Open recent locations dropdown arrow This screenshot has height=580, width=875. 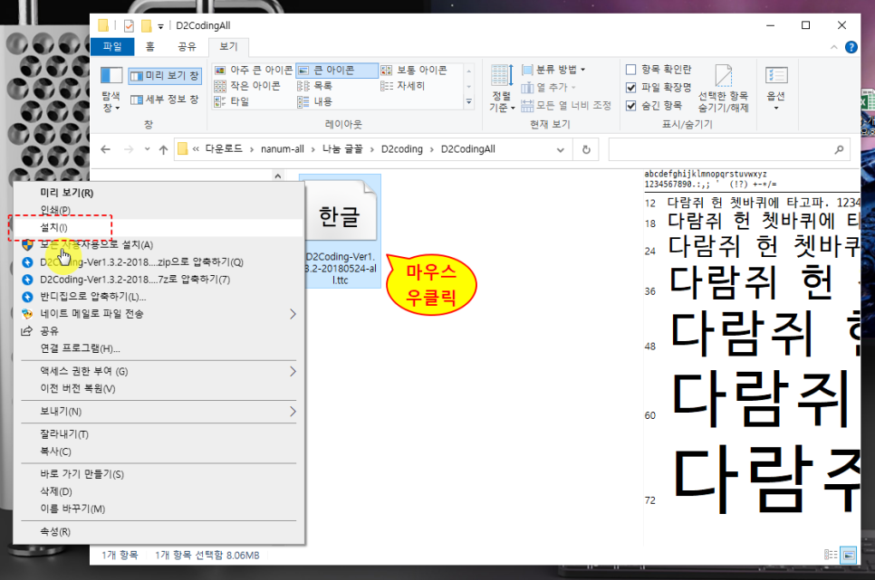coord(147,149)
